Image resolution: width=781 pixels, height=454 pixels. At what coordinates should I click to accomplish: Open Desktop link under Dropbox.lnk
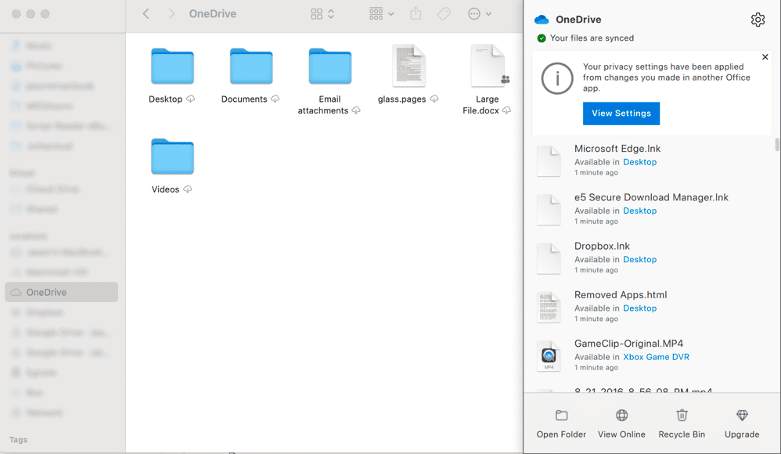click(640, 260)
